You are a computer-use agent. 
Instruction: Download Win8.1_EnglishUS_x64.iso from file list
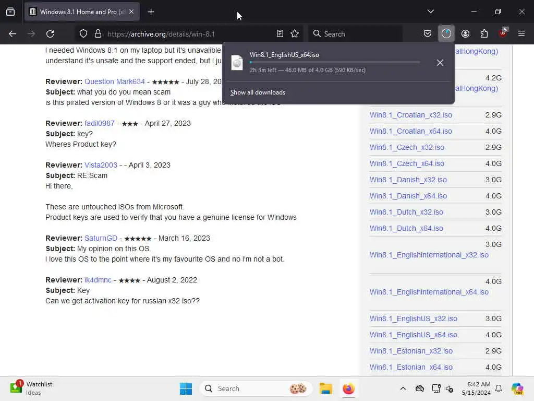(x=414, y=335)
